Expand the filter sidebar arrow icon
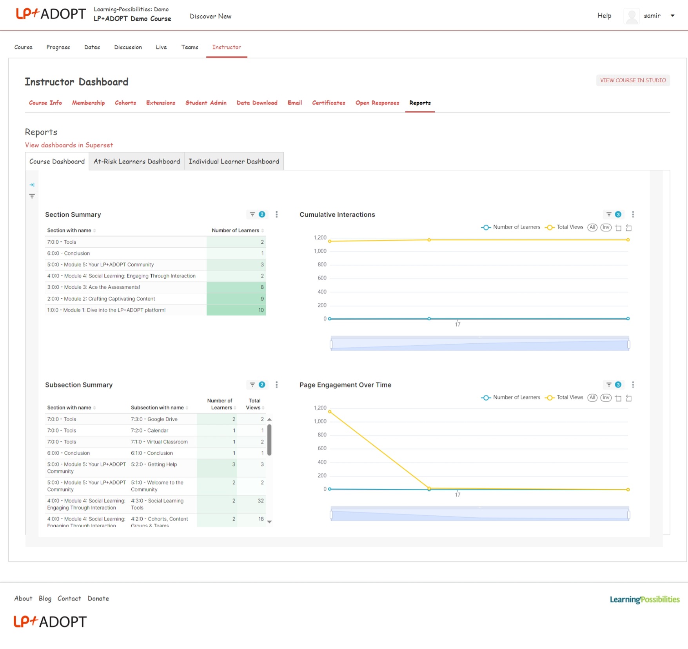This screenshot has height=649, width=688. tap(32, 185)
